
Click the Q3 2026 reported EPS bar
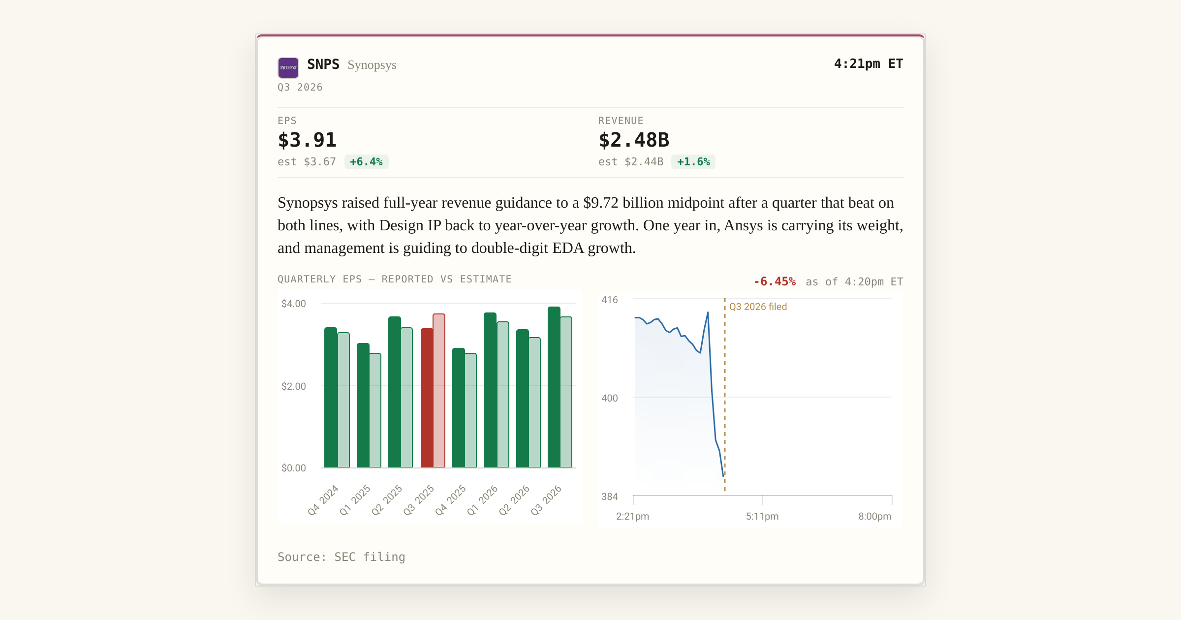(554, 387)
